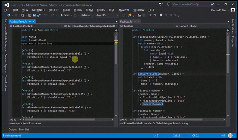
Task: Open the Output panel tab
Action: click(13, 129)
